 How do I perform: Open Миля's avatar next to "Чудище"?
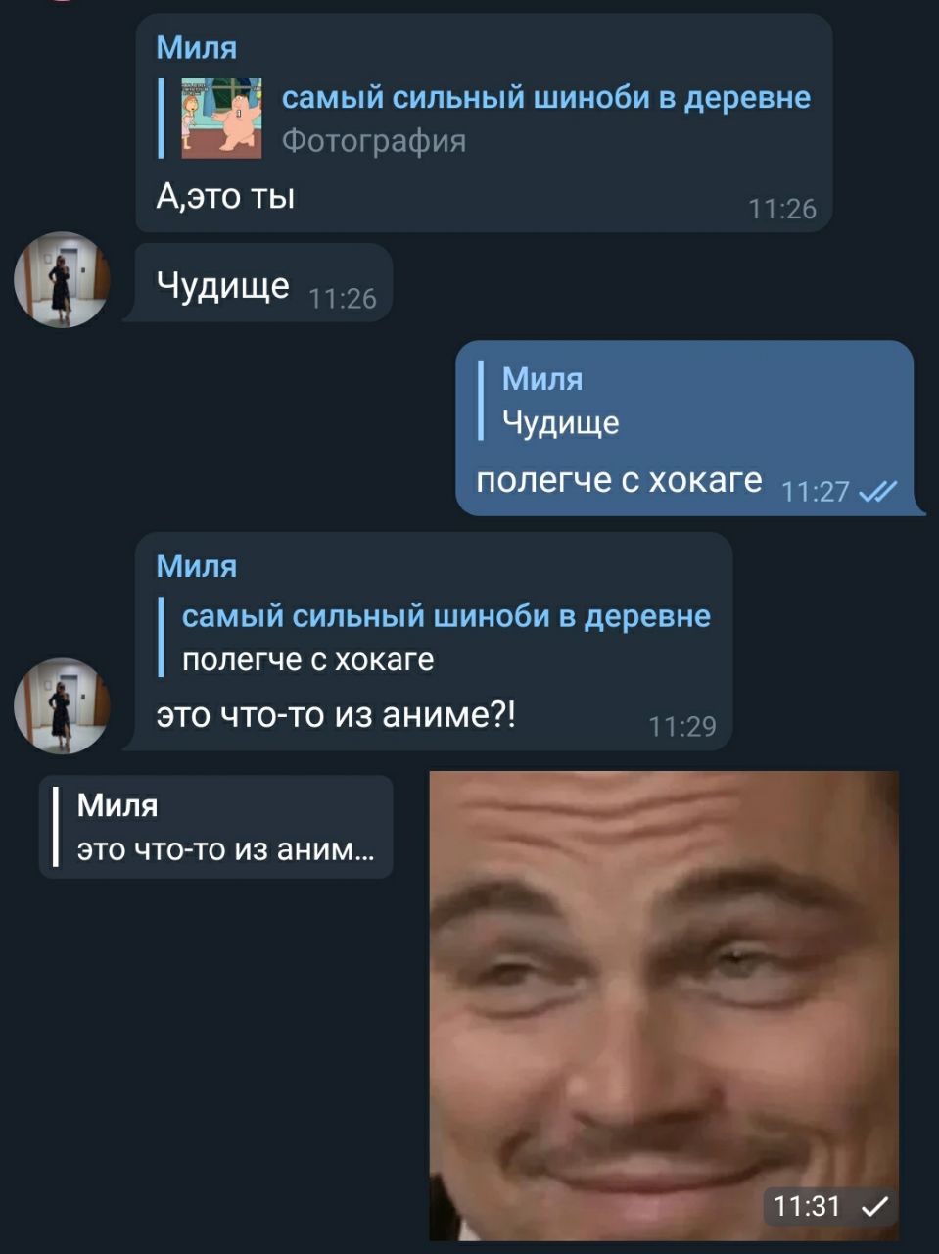(x=62, y=280)
